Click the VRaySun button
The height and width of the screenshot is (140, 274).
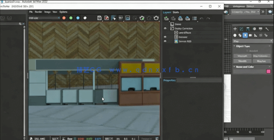(x=262, y=61)
